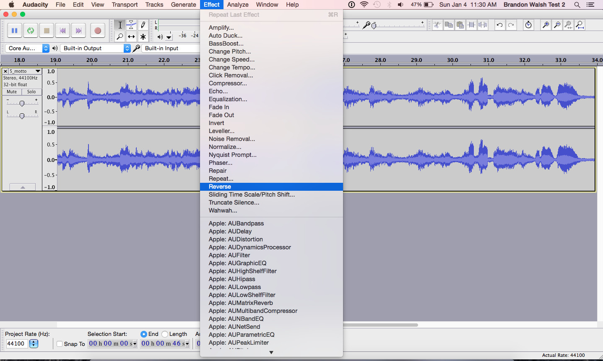Image resolution: width=603 pixels, height=361 pixels.
Task: Select the Envelope tool
Action: click(131, 25)
